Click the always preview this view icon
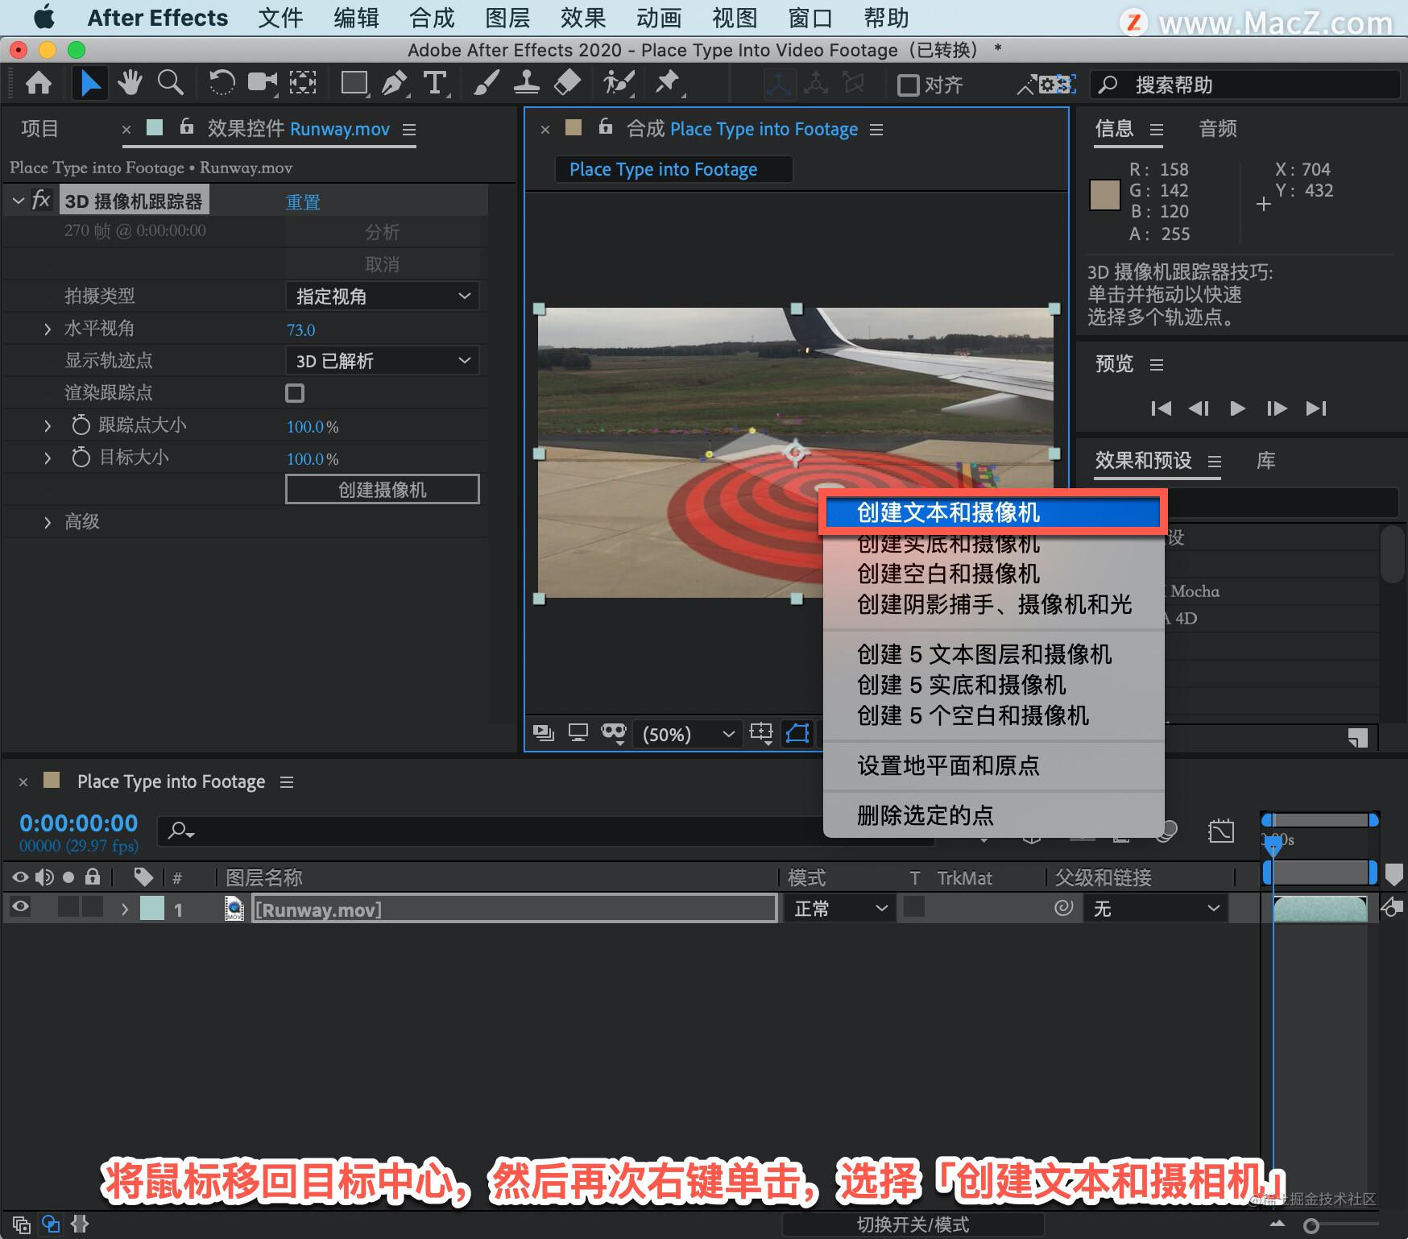Image resolution: width=1408 pixels, height=1239 pixels. coord(544,732)
